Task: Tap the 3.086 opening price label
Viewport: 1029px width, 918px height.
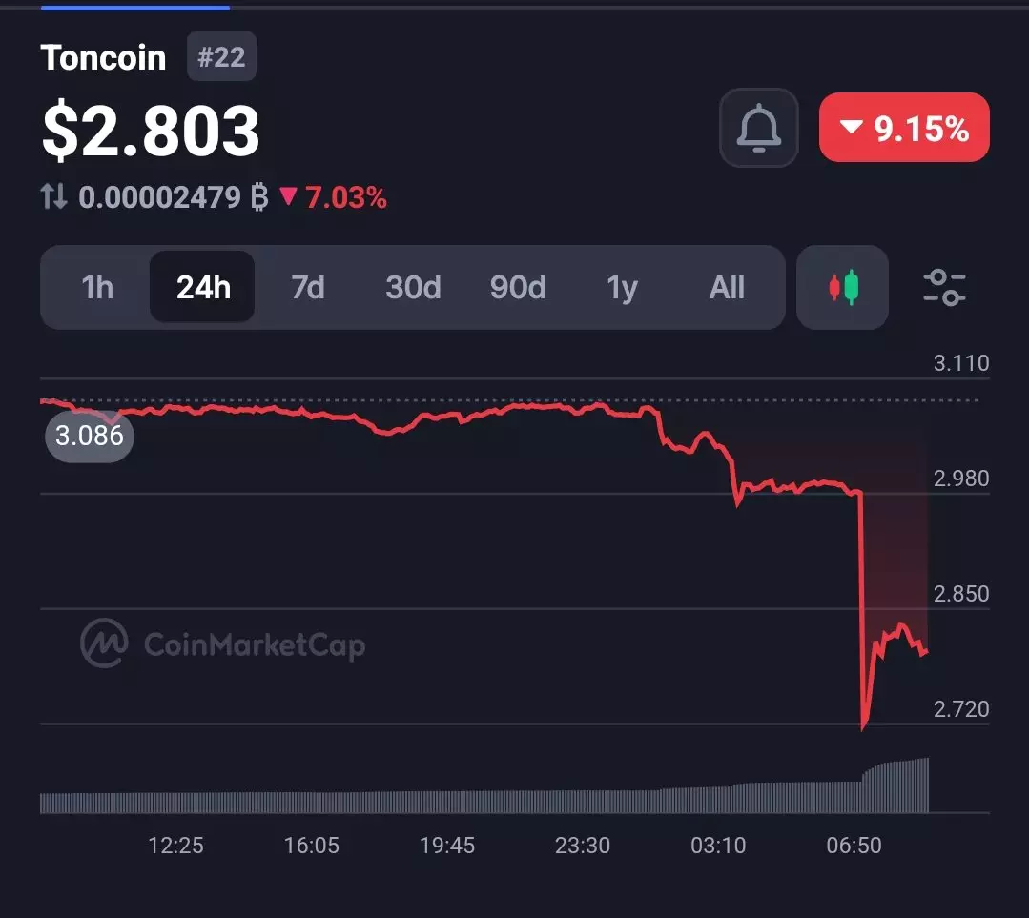Action: click(89, 437)
